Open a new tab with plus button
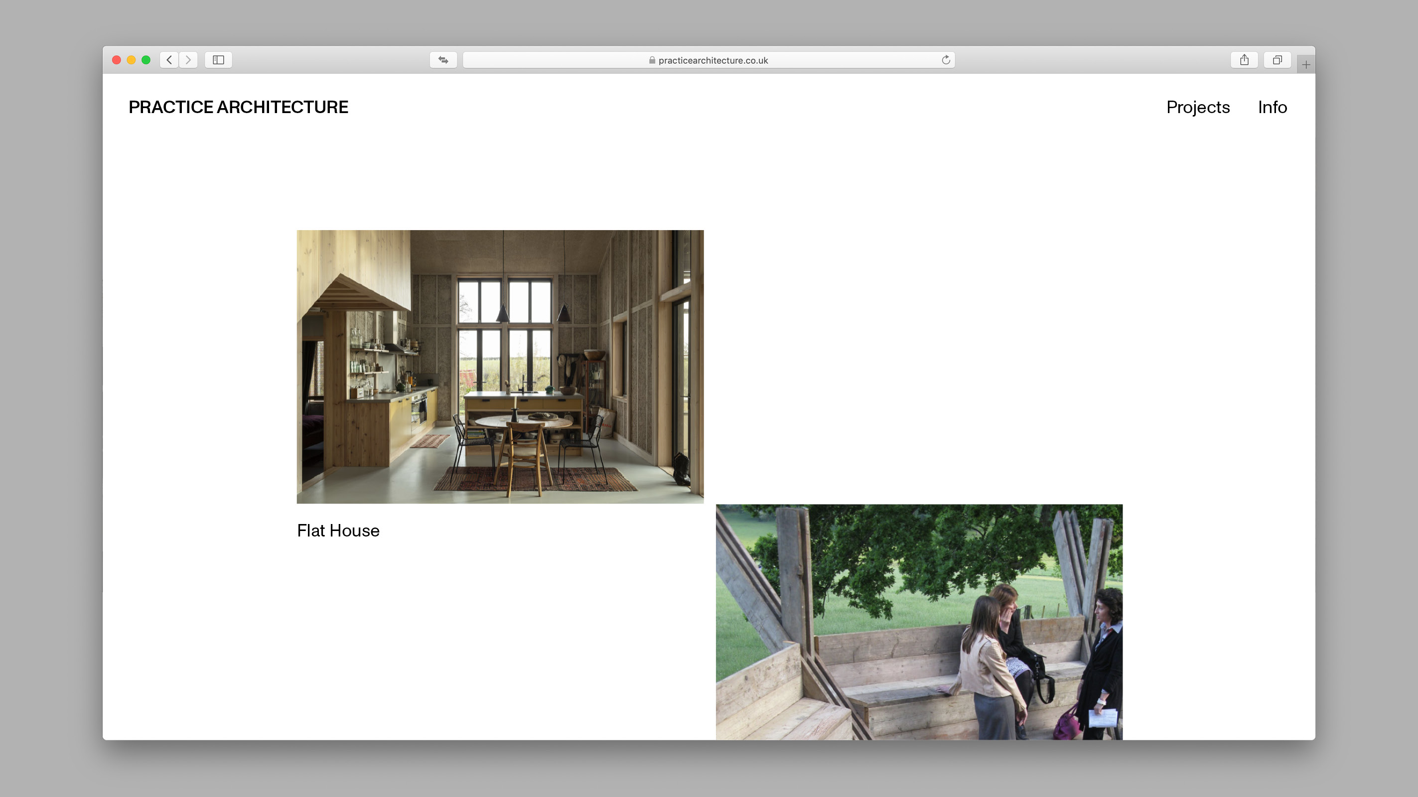The width and height of the screenshot is (1418, 797). (x=1306, y=65)
